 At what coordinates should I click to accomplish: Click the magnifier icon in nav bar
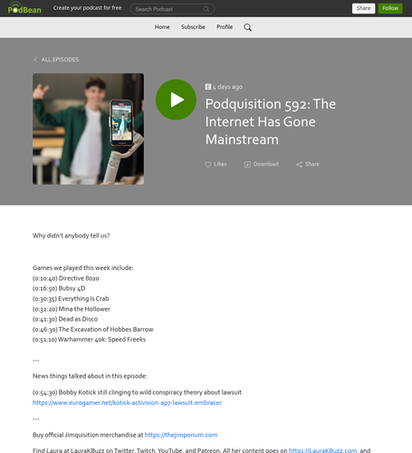tap(247, 27)
